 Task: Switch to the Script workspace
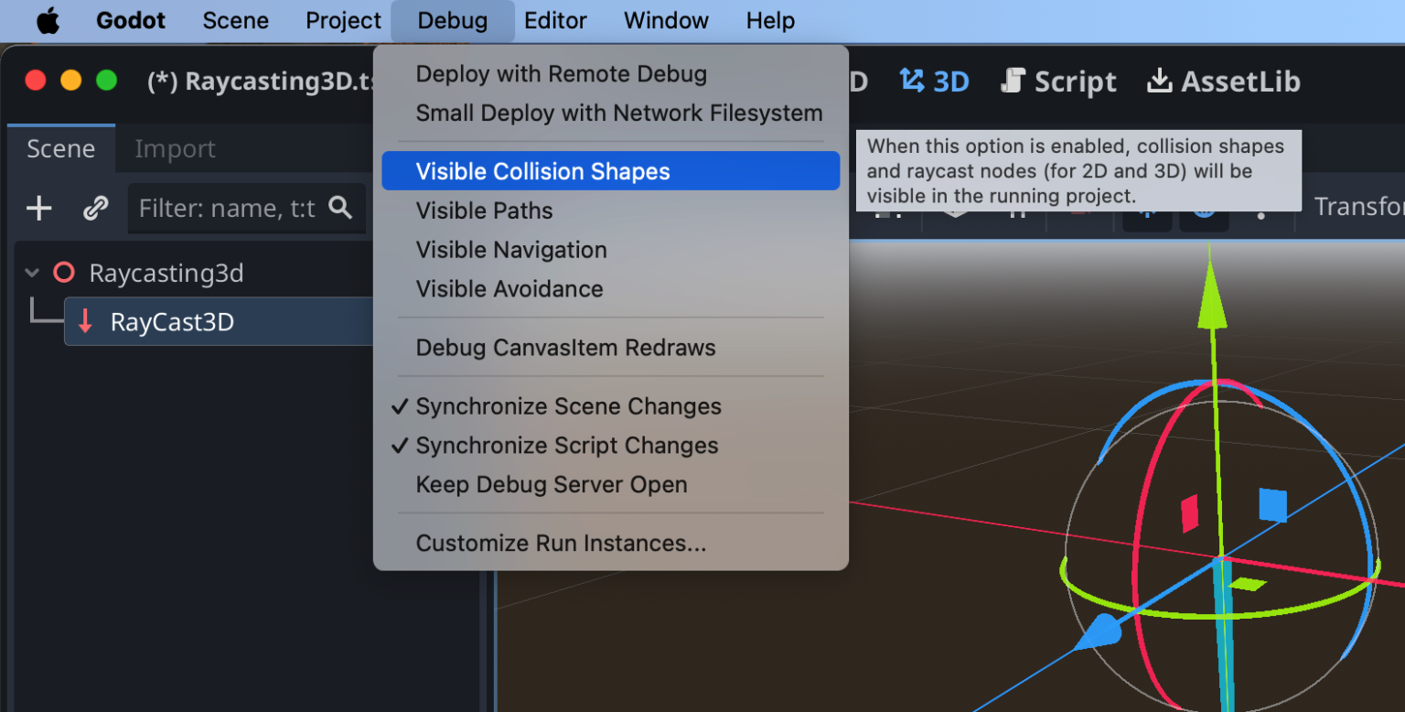[1057, 81]
